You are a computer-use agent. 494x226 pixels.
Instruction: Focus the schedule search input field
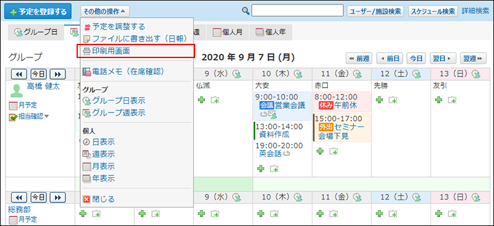298,10
